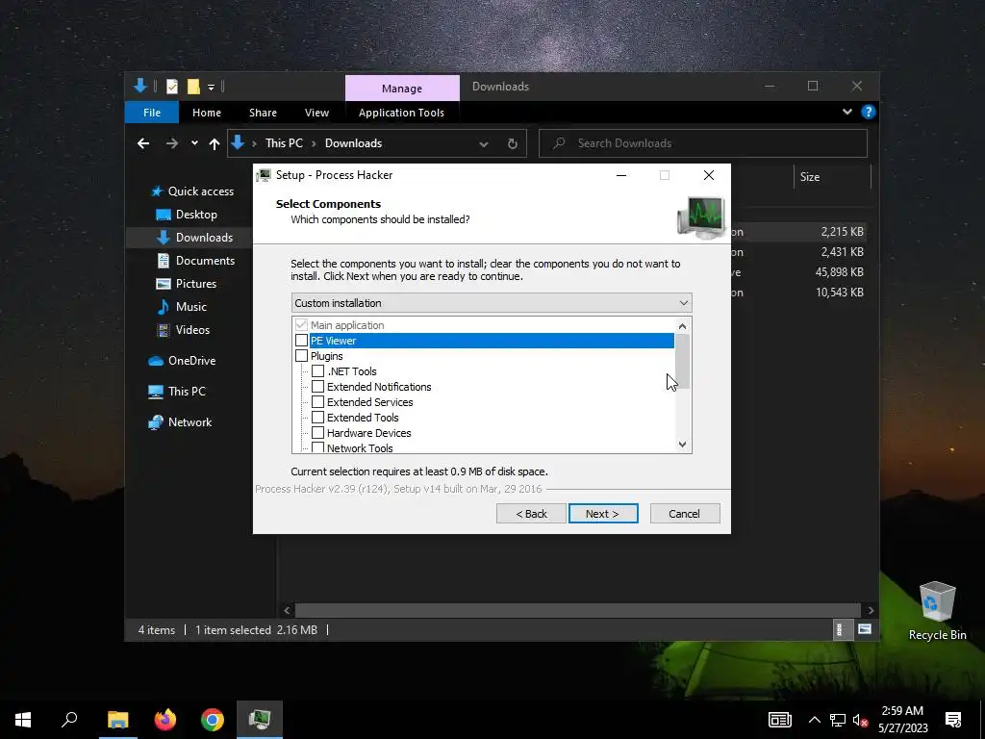
Task: Check the Extended Tools plugin box
Action: coord(317,418)
